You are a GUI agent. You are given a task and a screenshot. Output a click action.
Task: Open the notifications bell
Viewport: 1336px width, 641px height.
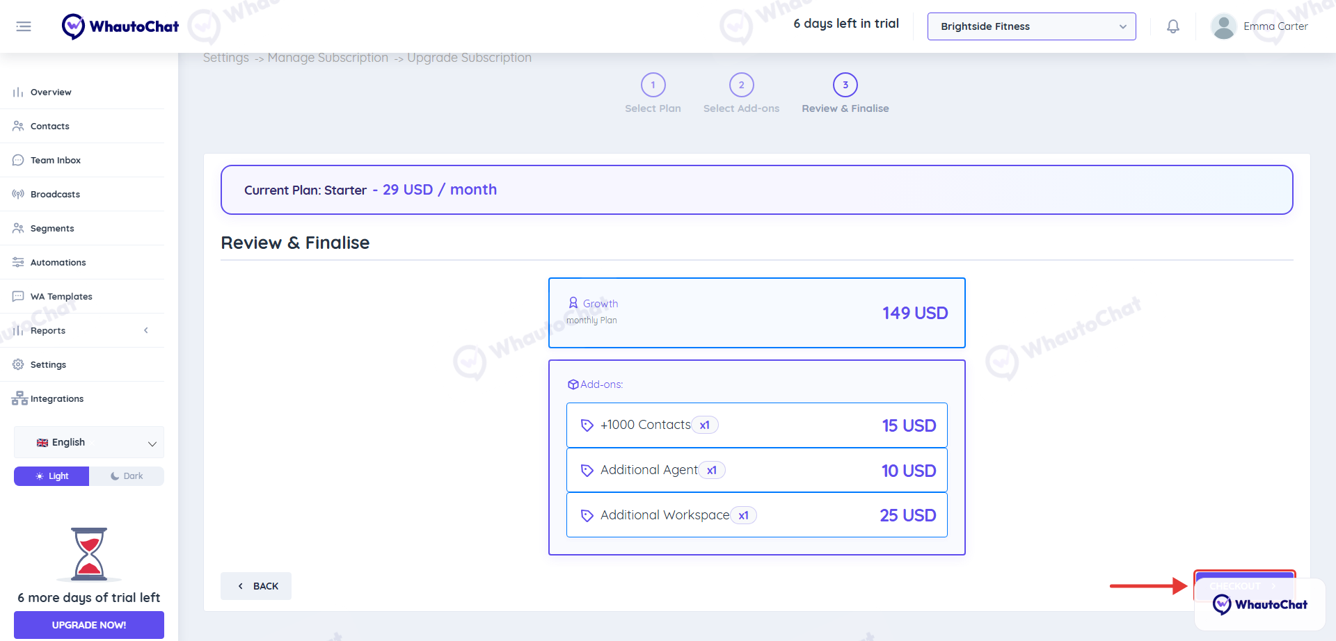click(x=1173, y=26)
